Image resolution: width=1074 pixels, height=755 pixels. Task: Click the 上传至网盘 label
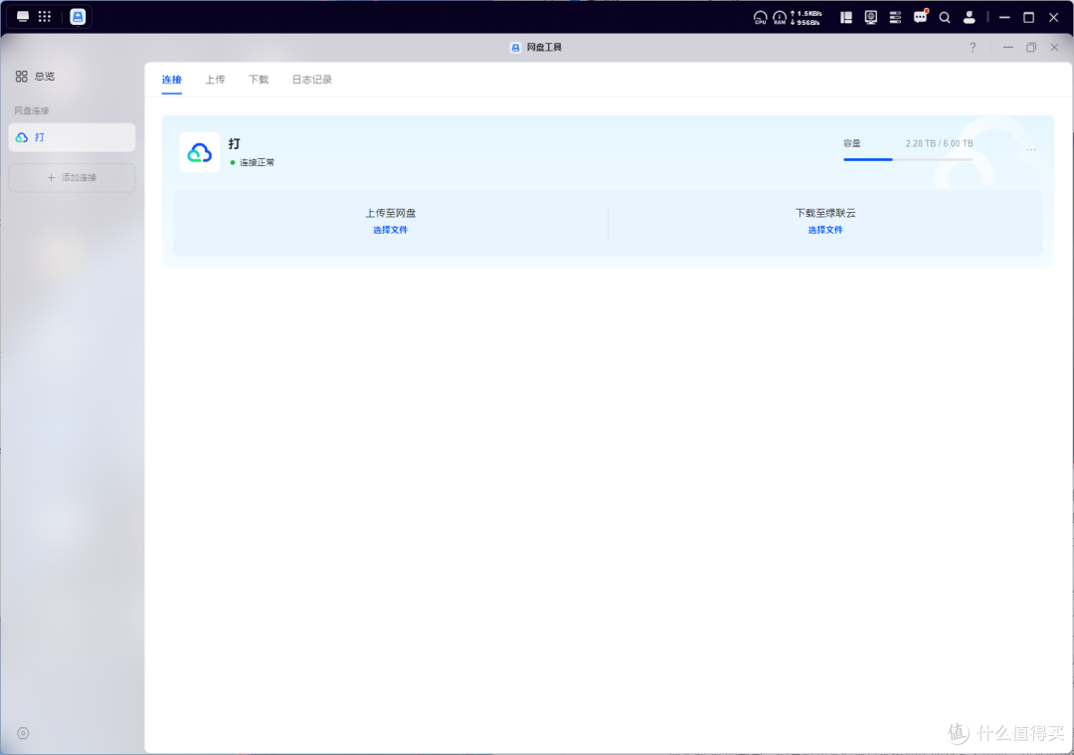click(391, 213)
